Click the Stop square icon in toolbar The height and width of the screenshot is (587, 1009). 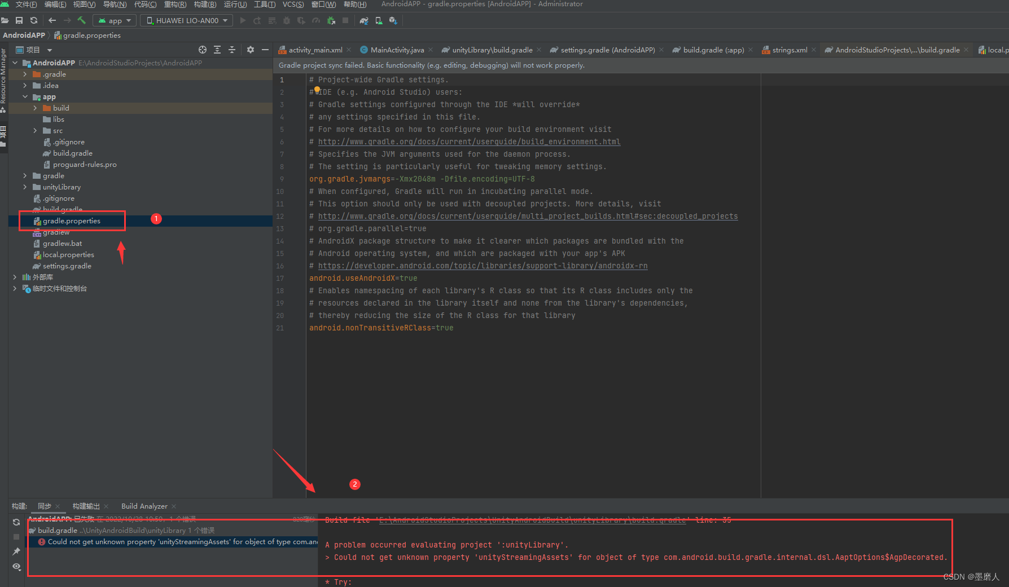tap(345, 20)
